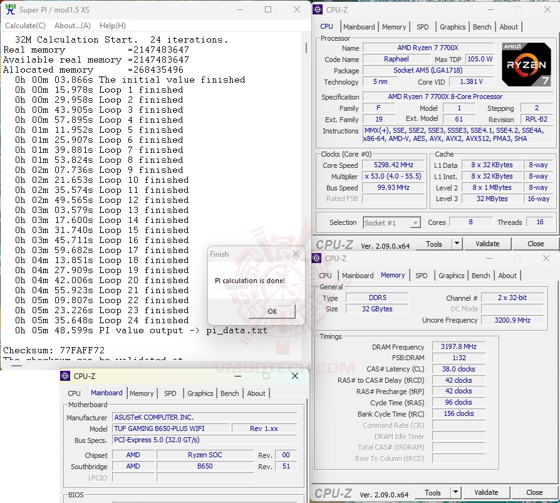Close the Super PI window
Image resolution: width=560 pixels, height=503 pixels.
(x=297, y=9)
